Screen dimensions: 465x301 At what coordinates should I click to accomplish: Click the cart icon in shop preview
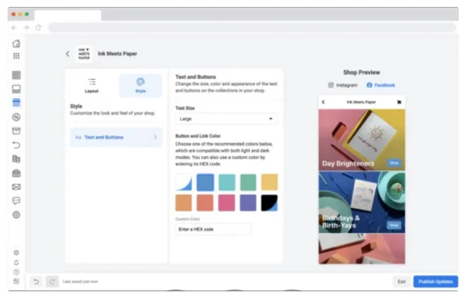point(399,102)
